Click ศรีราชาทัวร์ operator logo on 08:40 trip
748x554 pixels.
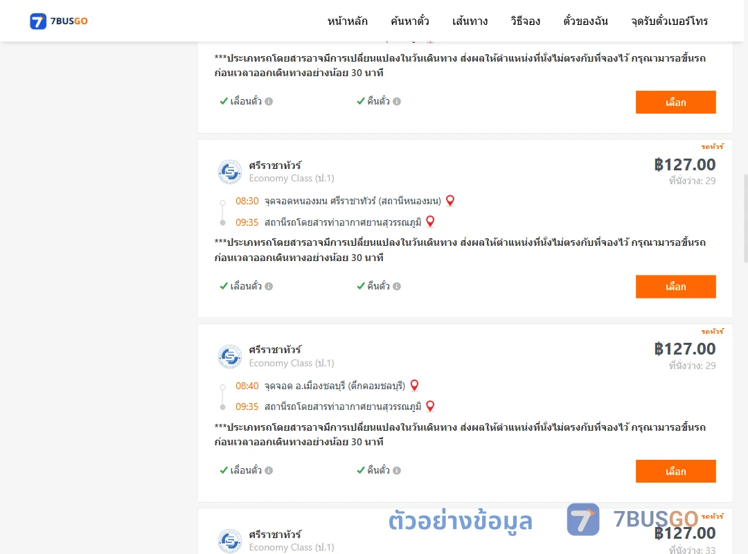(x=229, y=357)
